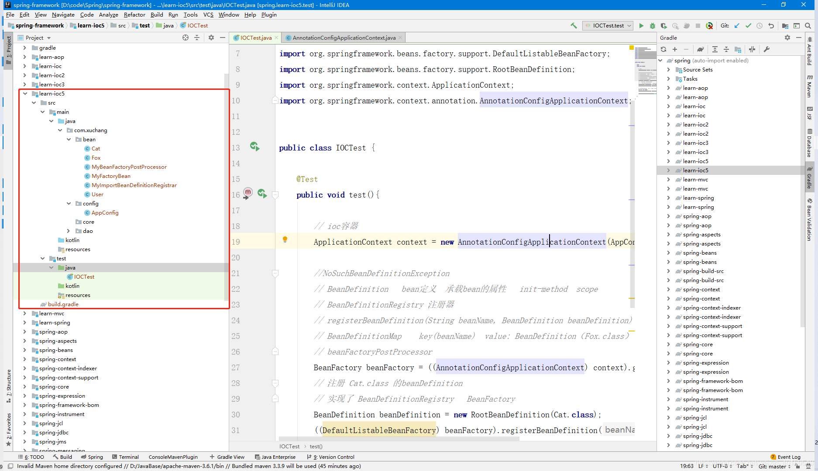
Task: Expand the learn-mvc module in Project tree
Action: 25,314
